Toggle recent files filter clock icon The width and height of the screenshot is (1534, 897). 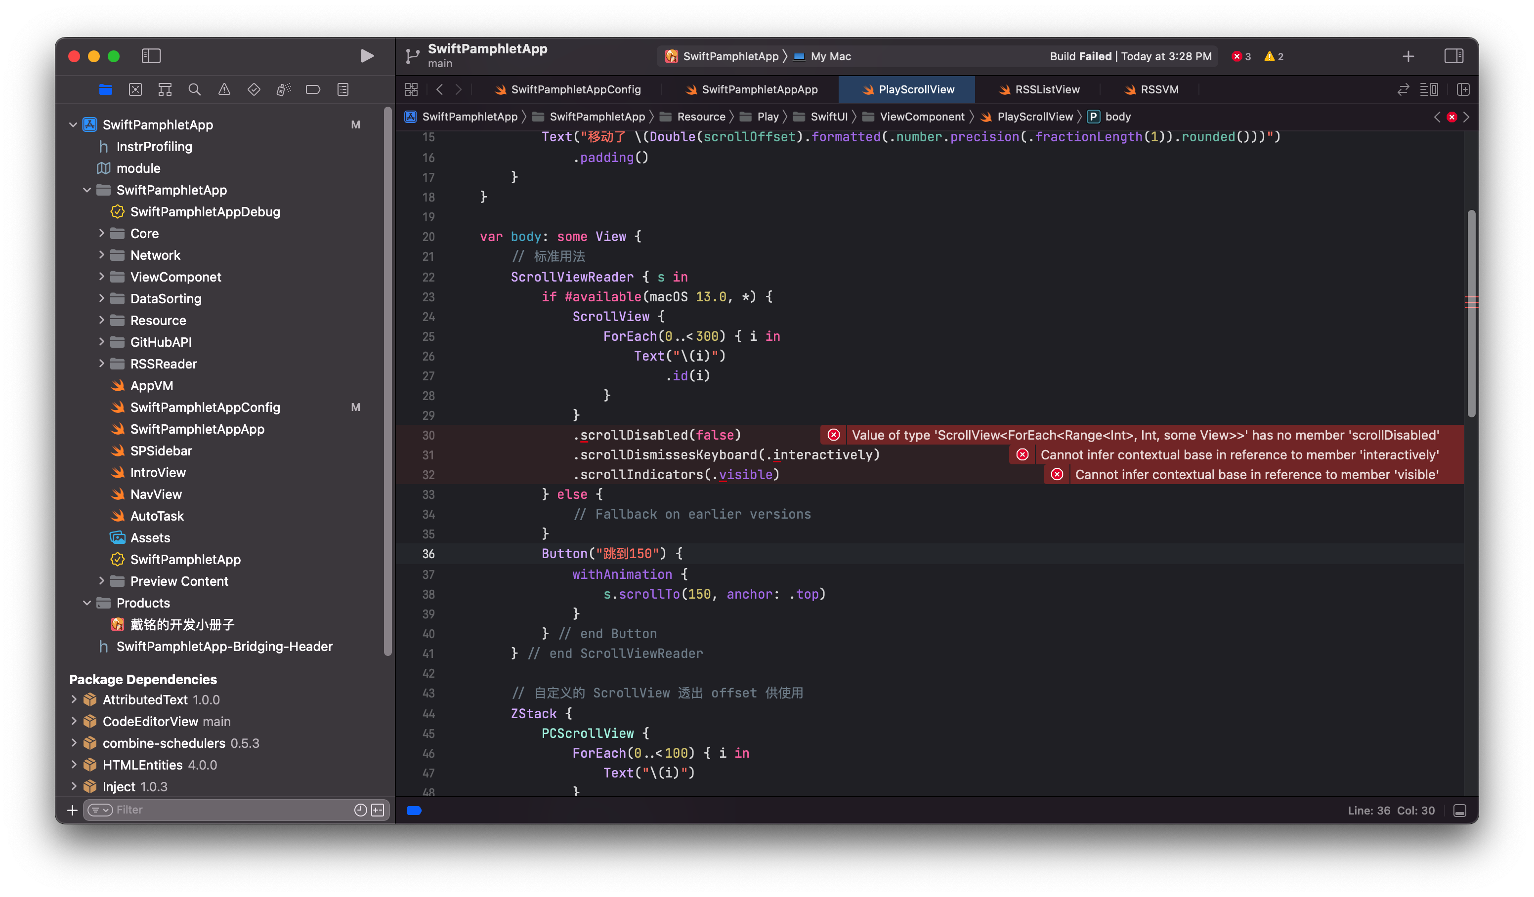pyautogui.click(x=360, y=810)
